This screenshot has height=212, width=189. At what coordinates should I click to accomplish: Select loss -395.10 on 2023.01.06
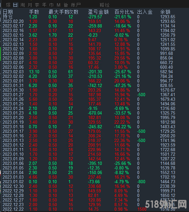point(95,163)
